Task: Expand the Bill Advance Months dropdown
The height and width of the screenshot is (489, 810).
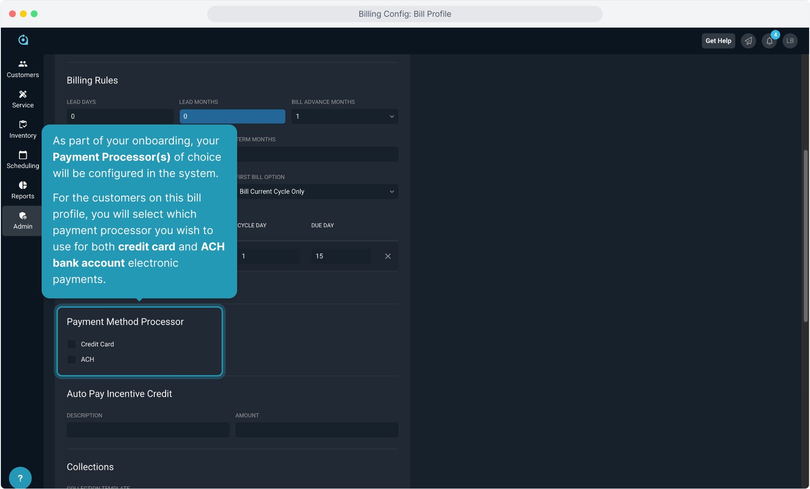Action: pyautogui.click(x=344, y=116)
